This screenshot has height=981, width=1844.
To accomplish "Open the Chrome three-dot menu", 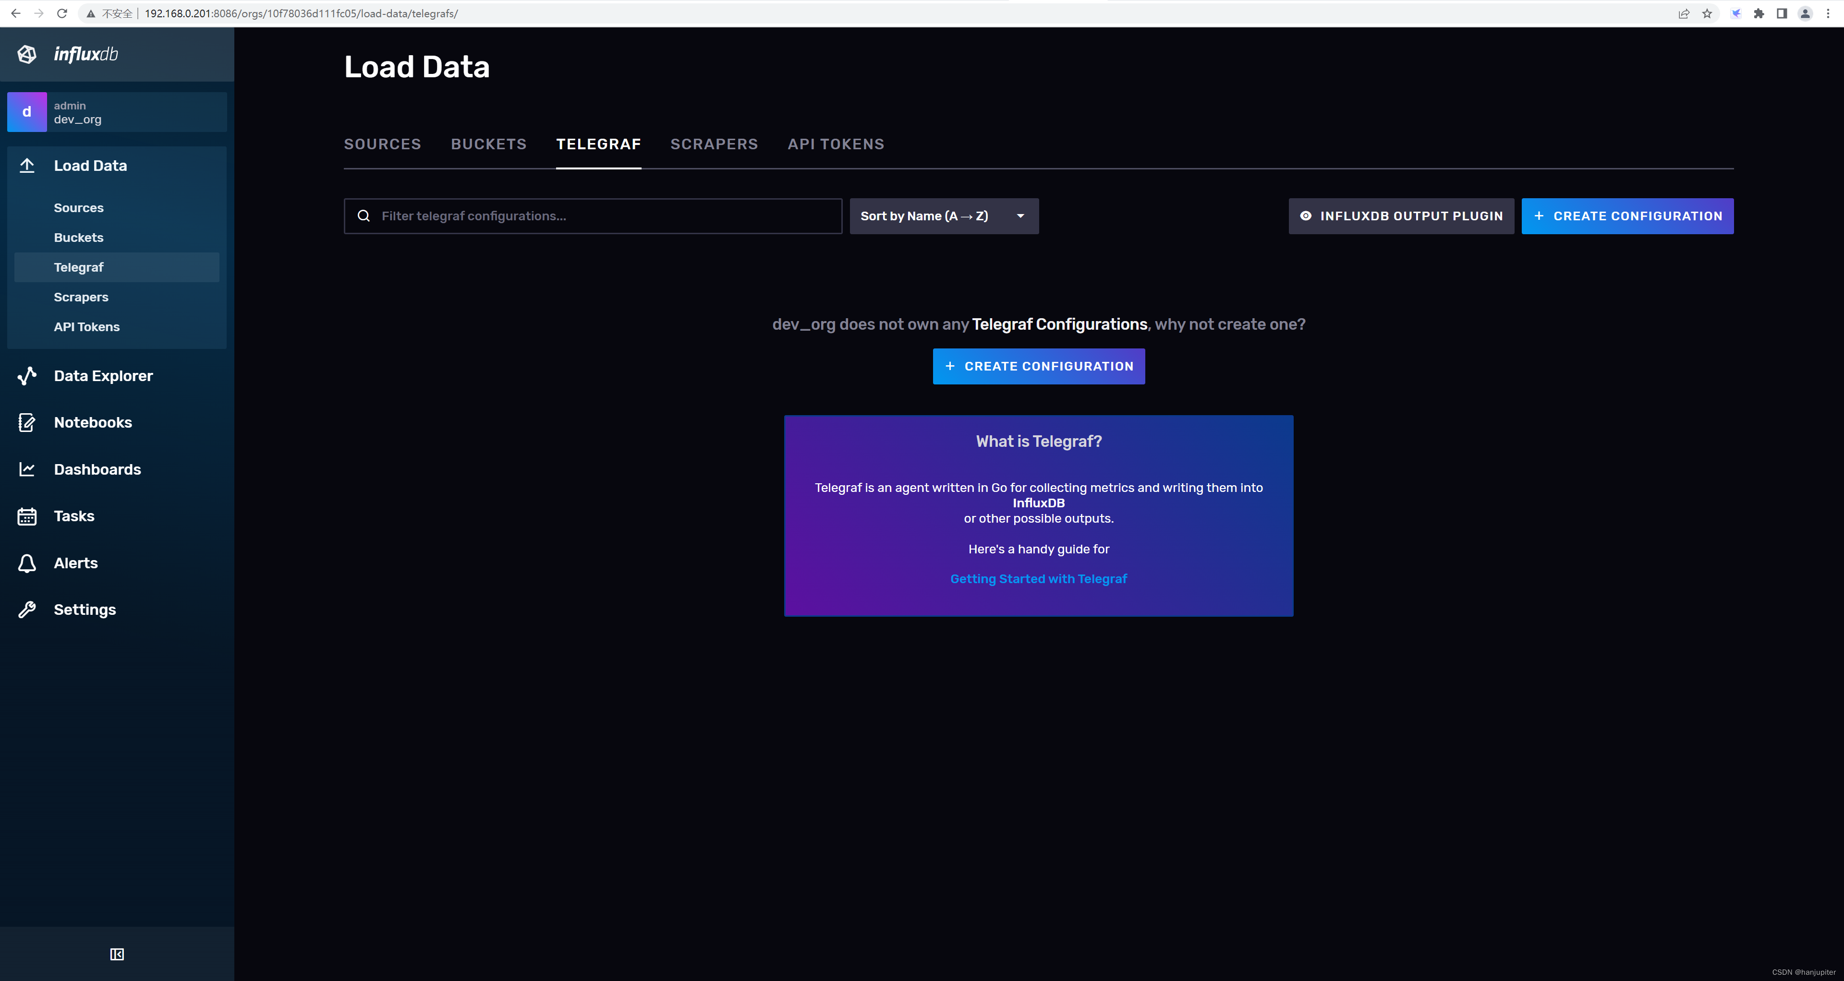I will [1828, 13].
